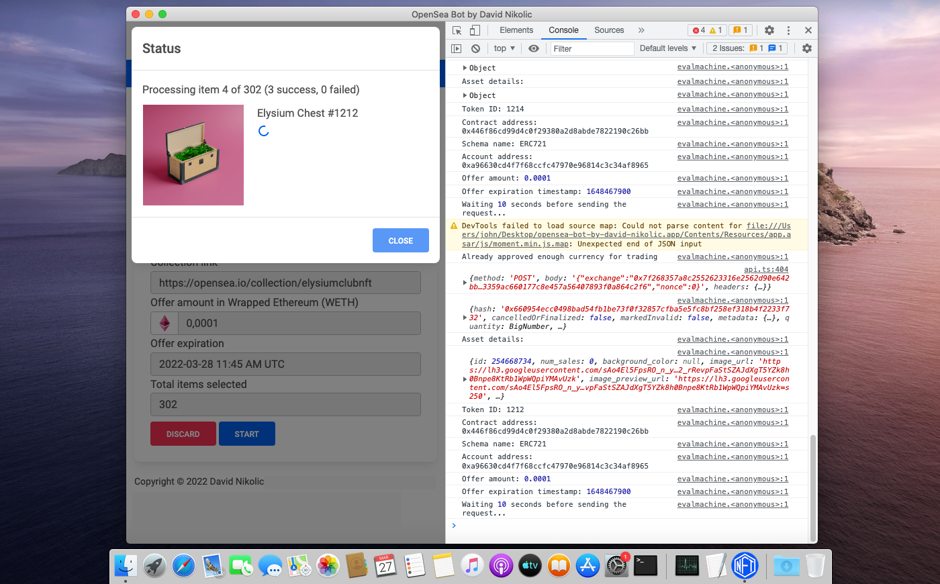Viewport: 940px width, 584px height.
Task: Open DevTools settings gear in top toolbar
Action: pyautogui.click(x=769, y=30)
